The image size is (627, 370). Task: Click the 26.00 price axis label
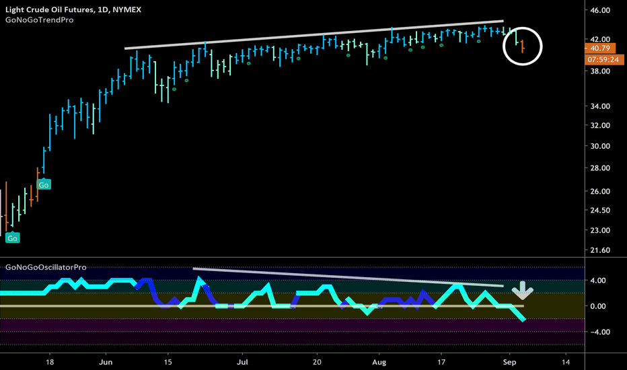tap(600, 191)
